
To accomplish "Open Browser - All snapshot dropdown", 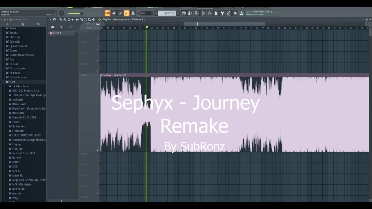I will click(x=19, y=19).
